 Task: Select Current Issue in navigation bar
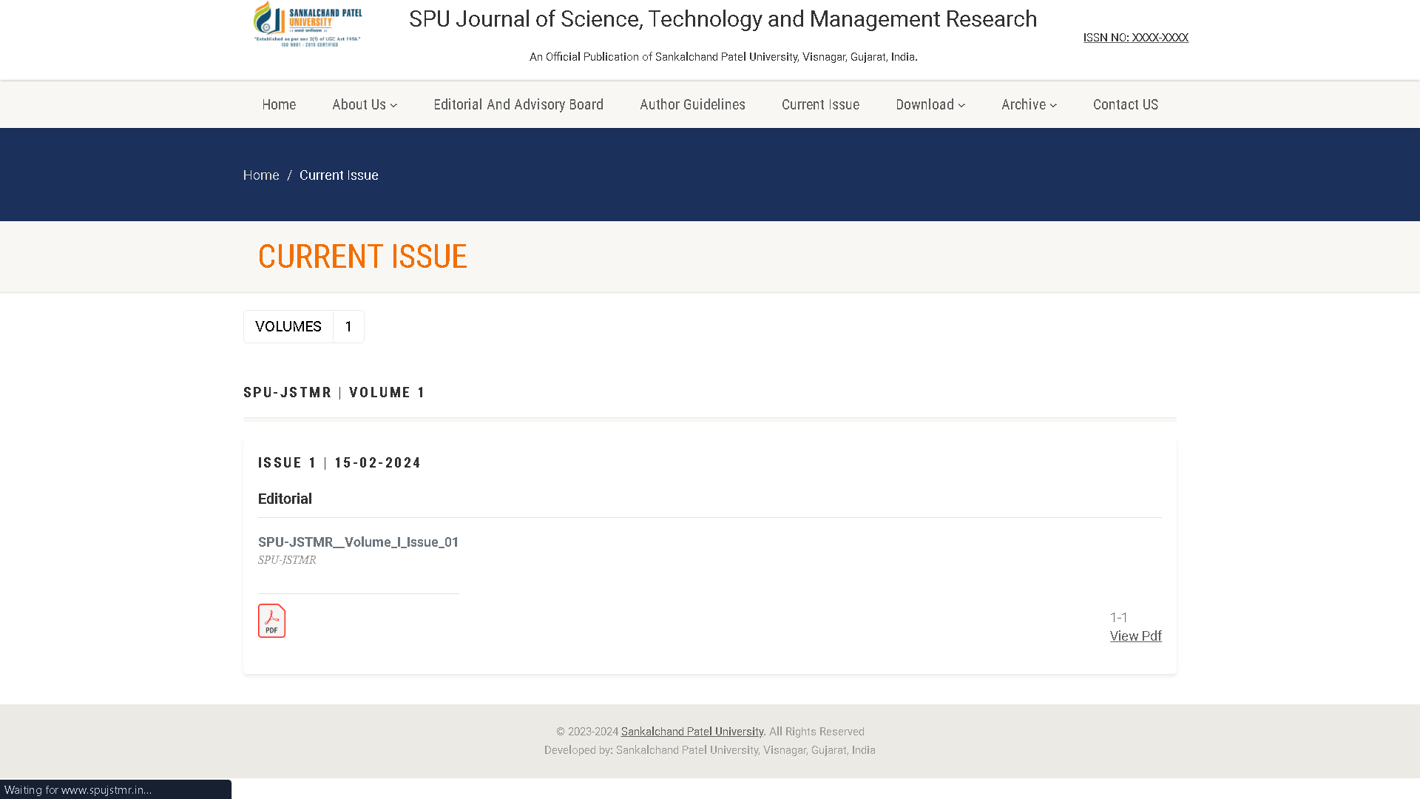(x=820, y=105)
